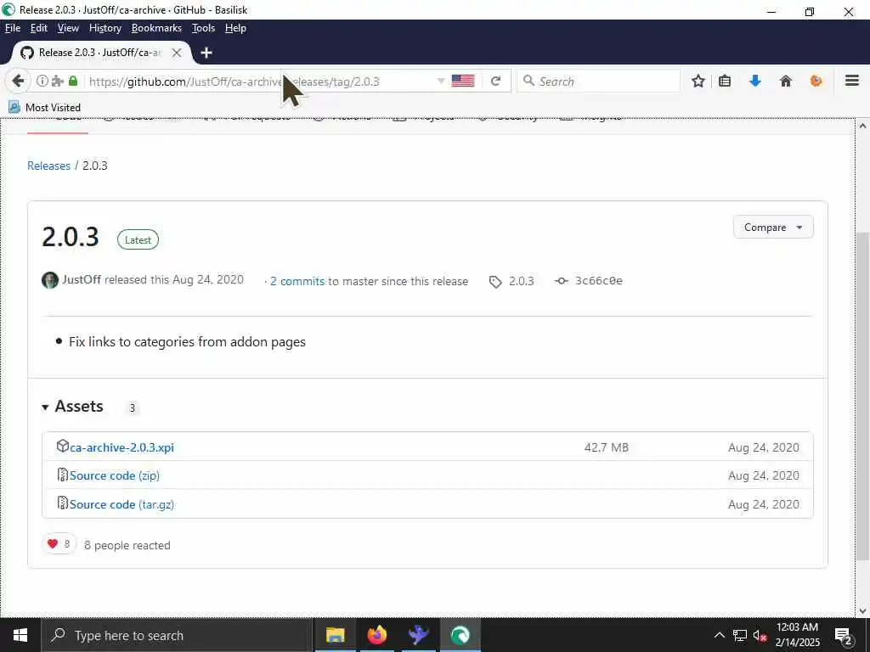Download ca-archive-2.0.3.xpi
870x652 pixels.
[121, 447]
